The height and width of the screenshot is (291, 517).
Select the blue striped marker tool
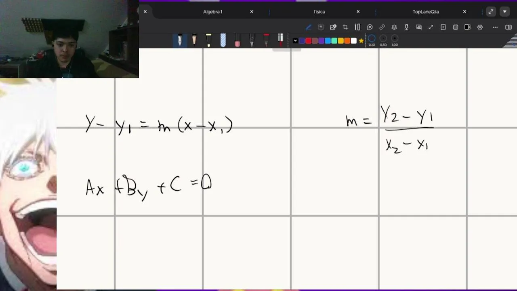pos(223,40)
